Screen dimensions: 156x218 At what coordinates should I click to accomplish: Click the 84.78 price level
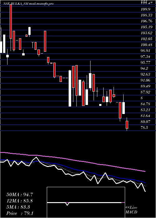tap(145, 104)
